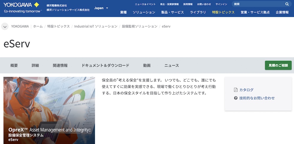
Task: Open the 特設トピックス main menu
Action: (x=223, y=12)
